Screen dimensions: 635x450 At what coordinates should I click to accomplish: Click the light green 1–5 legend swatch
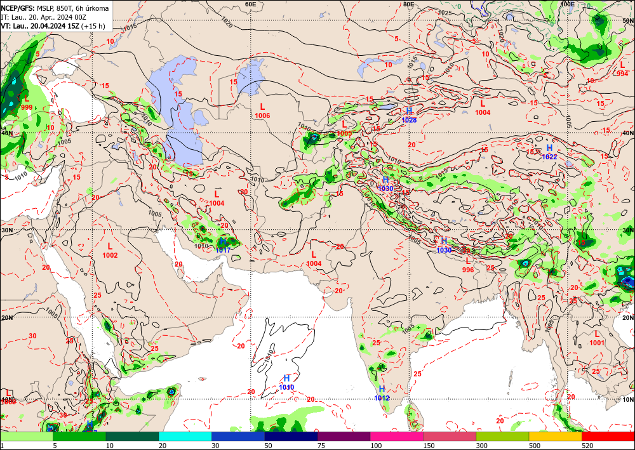pos(26,436)
